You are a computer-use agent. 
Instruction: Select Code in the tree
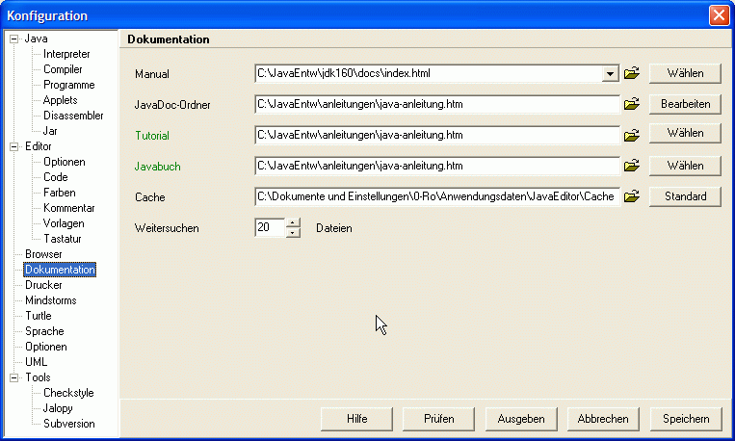click(x=55, y=177)
